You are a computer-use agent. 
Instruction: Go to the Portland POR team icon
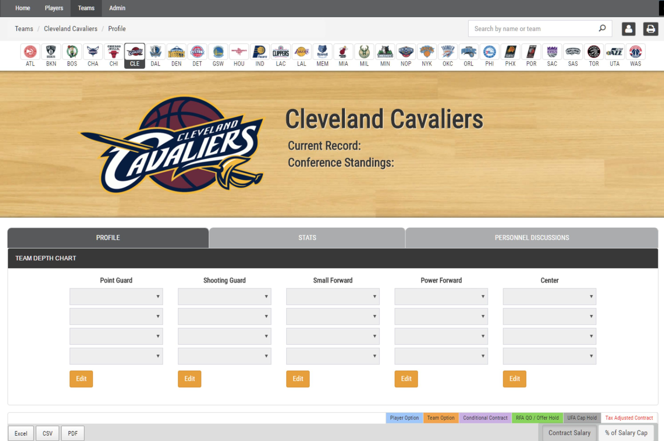531,56
